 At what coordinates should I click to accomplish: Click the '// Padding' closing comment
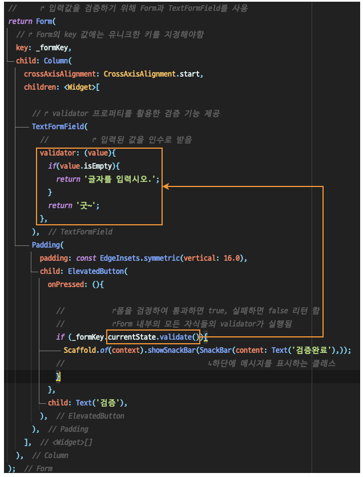coord(68,429)
